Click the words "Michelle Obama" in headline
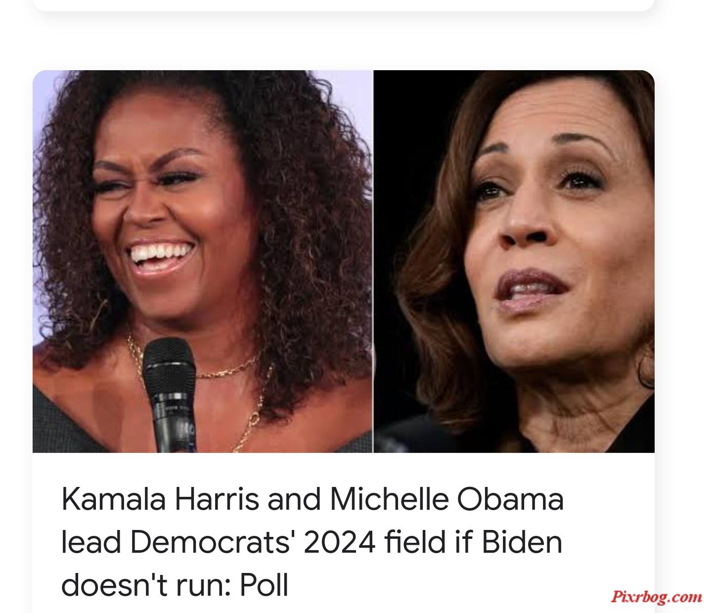 (446, 499)
